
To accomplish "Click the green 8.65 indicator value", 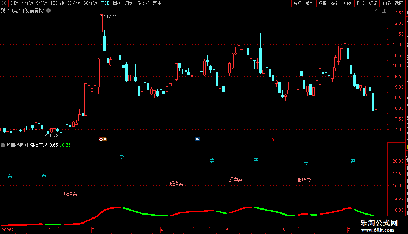I will click(66, 145).
